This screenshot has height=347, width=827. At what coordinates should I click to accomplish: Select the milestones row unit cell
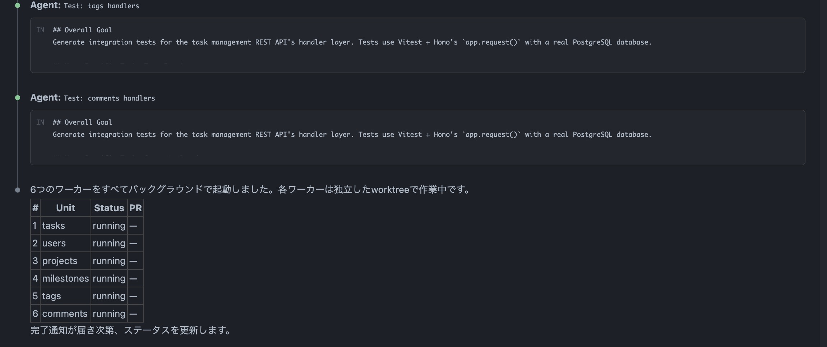[65, 278]
